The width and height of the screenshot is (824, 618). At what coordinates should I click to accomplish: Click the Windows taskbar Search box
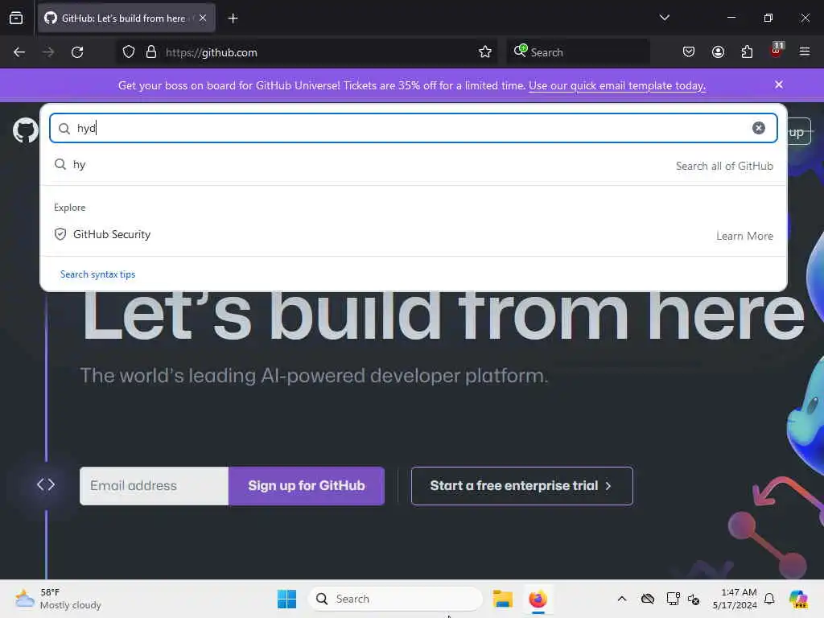click(x=396, y=599)
